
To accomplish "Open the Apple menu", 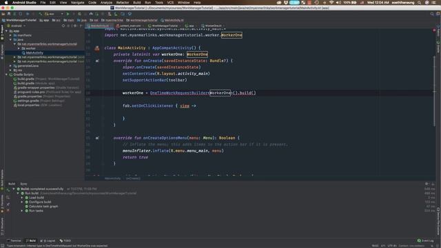I will pos(6,3).
